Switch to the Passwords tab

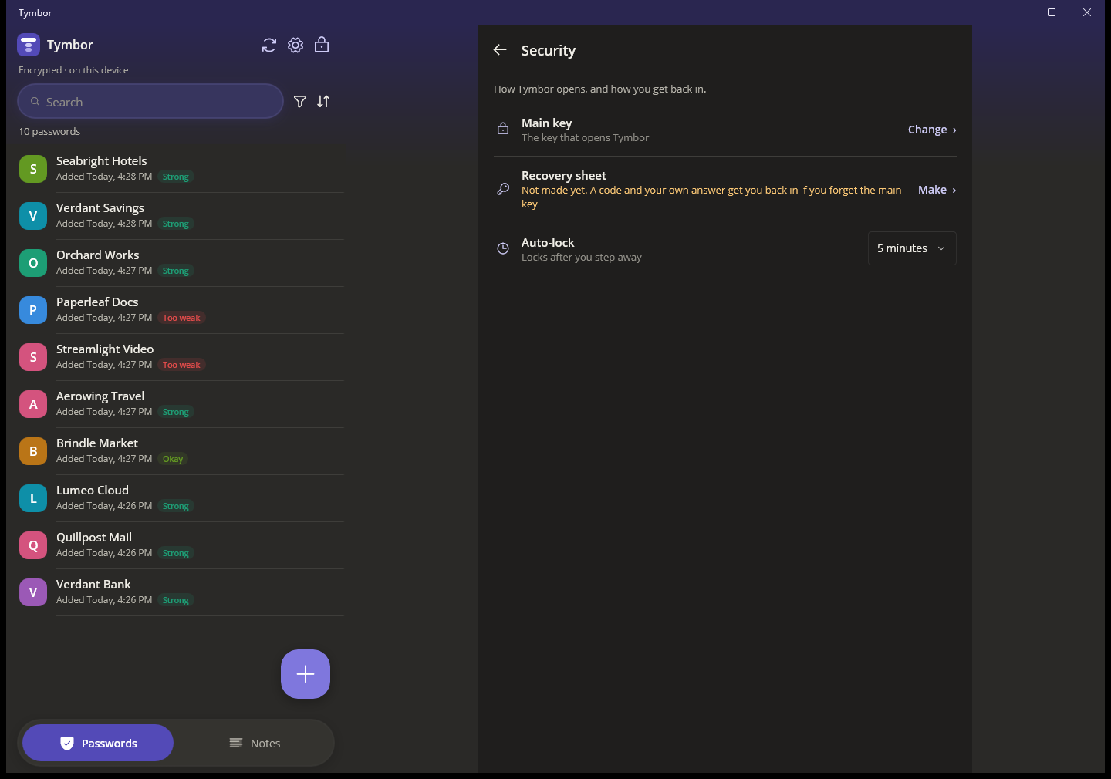tap(98, 743)
